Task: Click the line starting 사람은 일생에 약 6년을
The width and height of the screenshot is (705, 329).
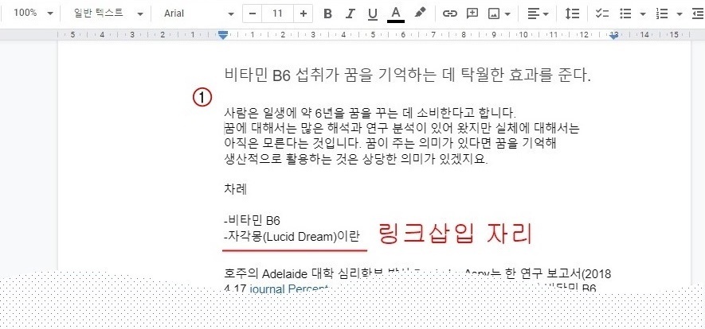Action: pos(370,112)
